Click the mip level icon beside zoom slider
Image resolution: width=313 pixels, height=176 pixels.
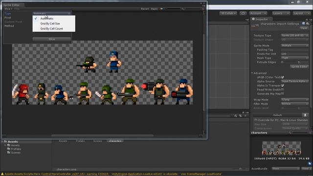coord(182,9)
